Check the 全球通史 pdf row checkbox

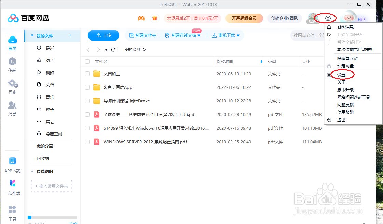[87, 114]
